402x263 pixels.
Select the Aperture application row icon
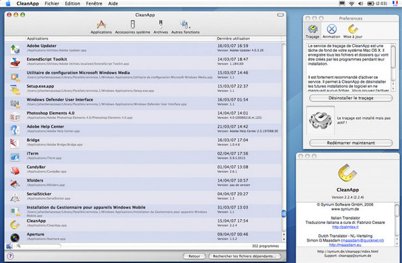coord(15,237)
